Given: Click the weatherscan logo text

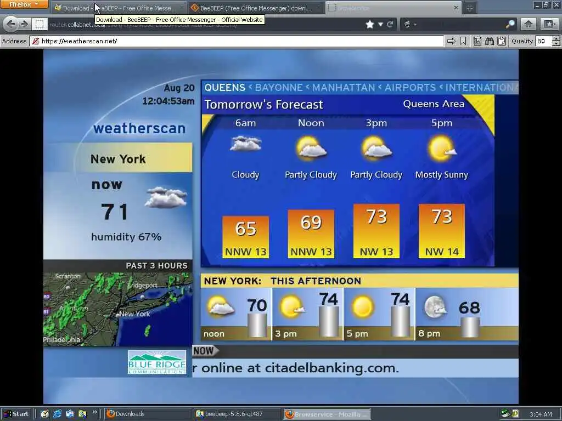Looking at the screenshot, I should click(139, 128).
